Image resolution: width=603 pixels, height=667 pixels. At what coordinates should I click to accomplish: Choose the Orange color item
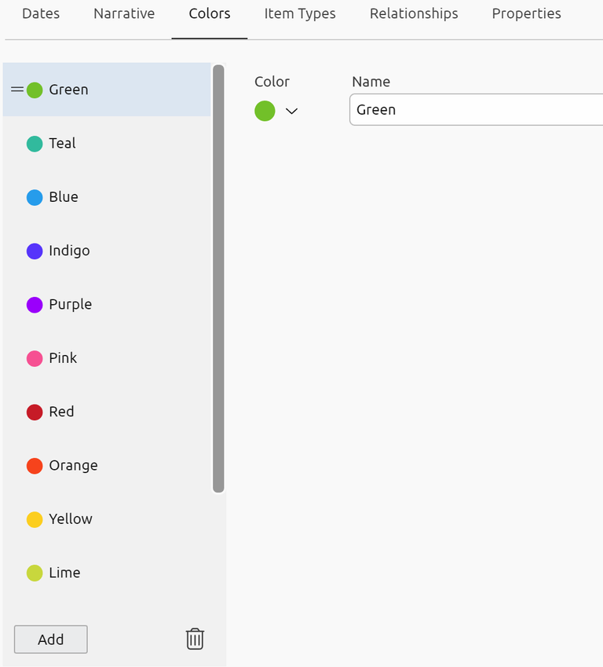[73, 466]
